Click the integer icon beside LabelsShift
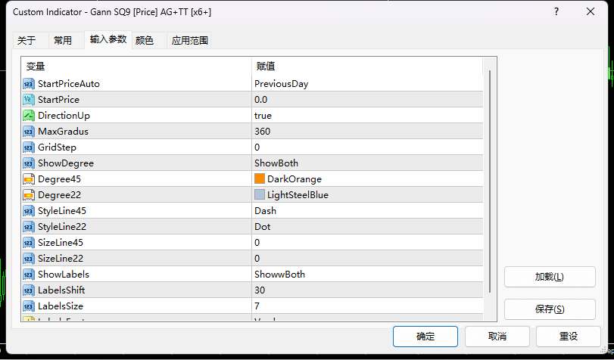Screen dimensions: 614x360 (29, 290)
